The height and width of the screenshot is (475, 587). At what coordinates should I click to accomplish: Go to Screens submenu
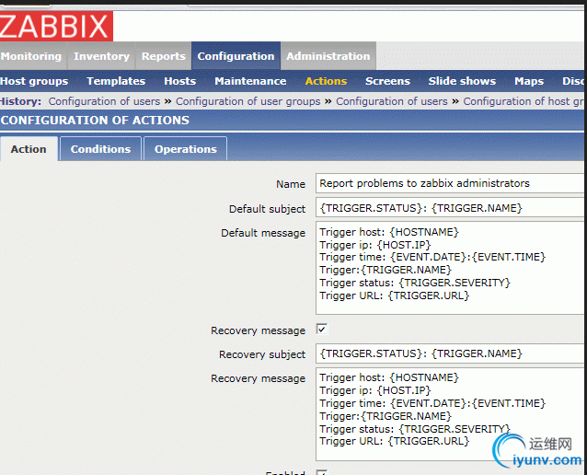(388, 81)
